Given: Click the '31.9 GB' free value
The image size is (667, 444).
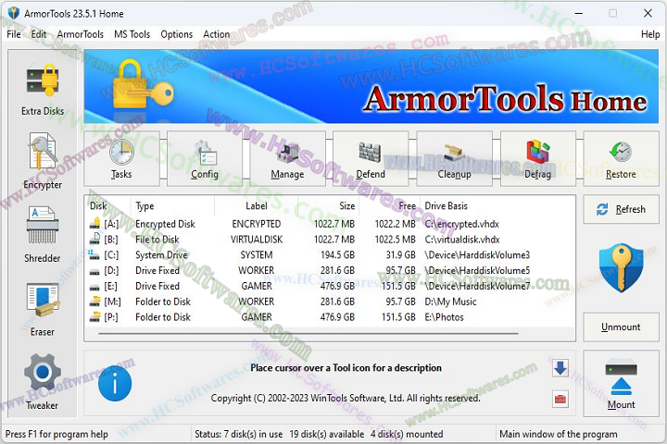Looking at the screenshot, I should tap(401, 255).
